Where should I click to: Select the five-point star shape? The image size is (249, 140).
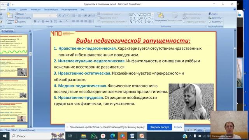click(149, 22)
